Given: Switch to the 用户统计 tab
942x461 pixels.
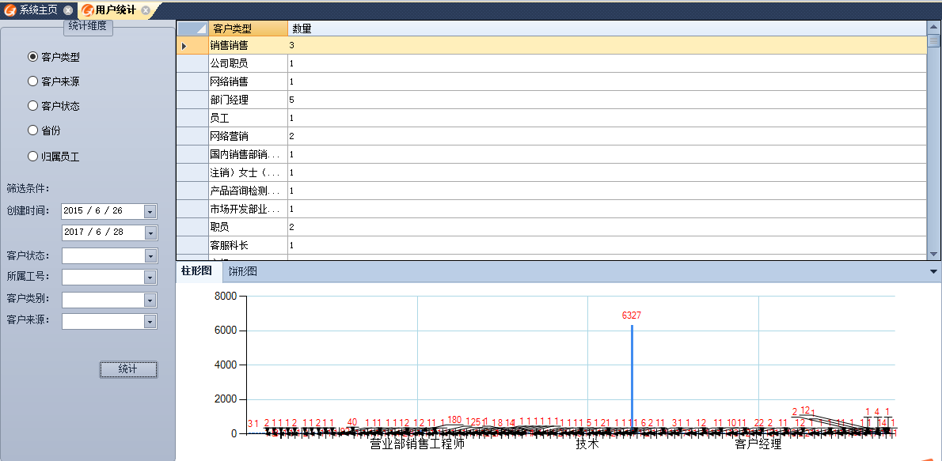Looking at the screenshot, I should (x=116, y=10).
